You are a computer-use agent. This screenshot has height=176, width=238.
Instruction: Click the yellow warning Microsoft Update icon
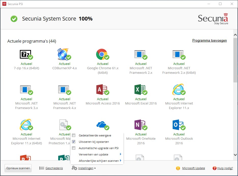point(178,168)
